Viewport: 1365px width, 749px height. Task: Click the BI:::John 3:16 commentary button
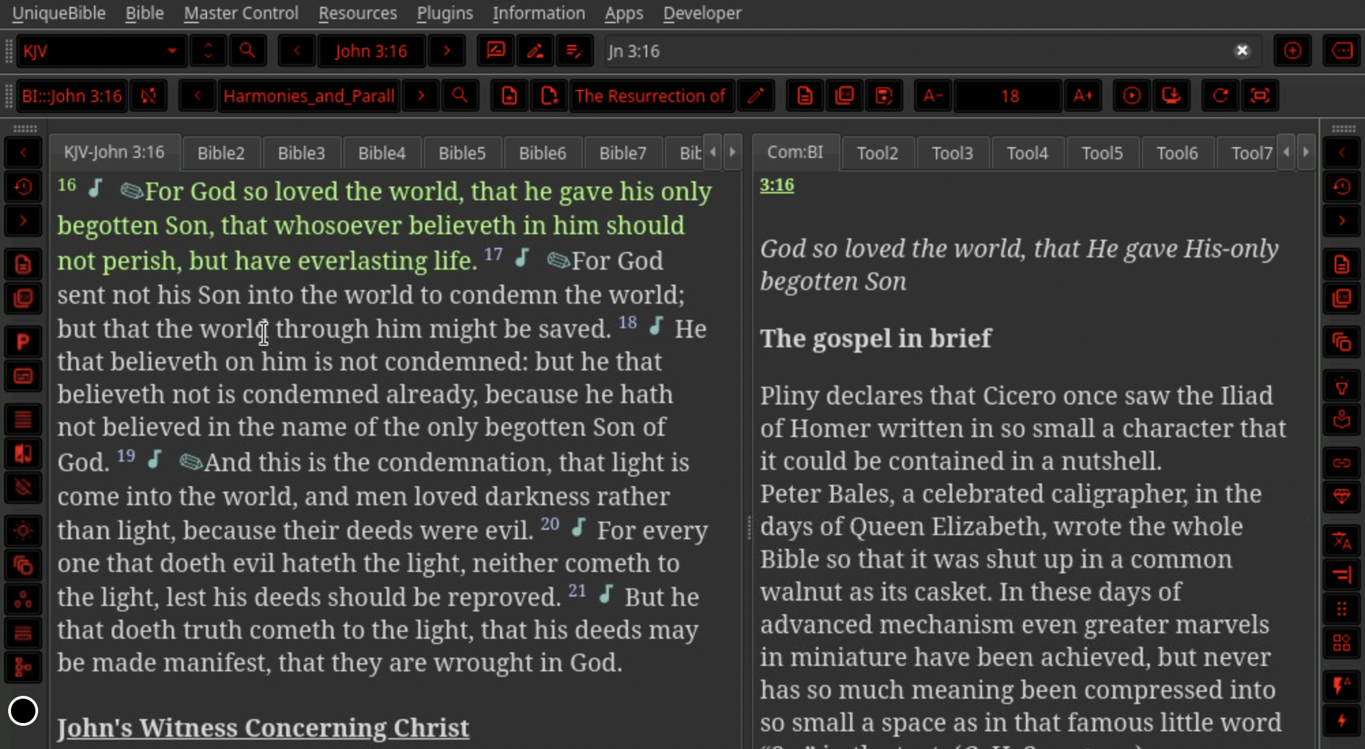point(72,96)
